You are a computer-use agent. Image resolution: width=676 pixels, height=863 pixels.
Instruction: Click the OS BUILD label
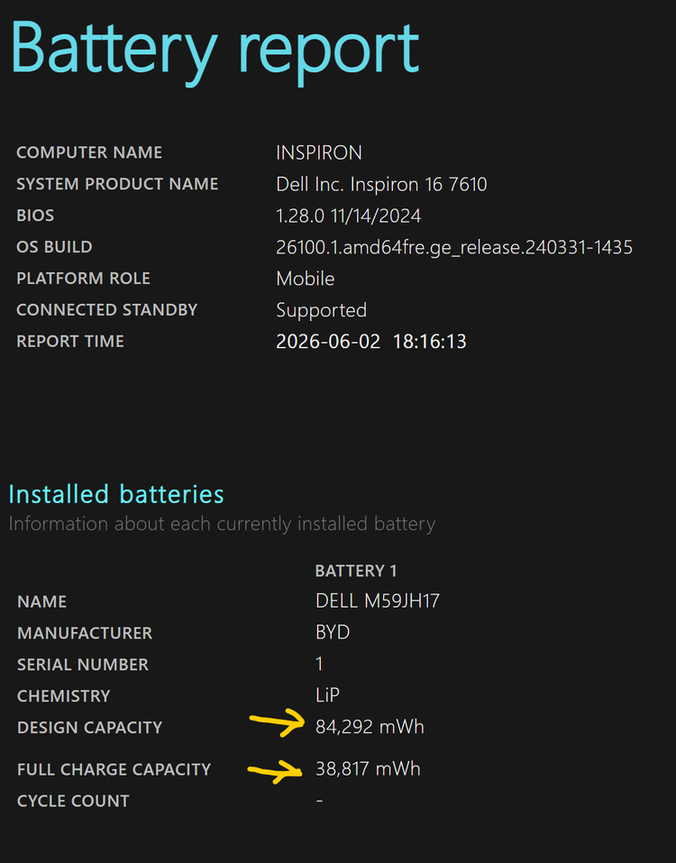tap(54, 246)
